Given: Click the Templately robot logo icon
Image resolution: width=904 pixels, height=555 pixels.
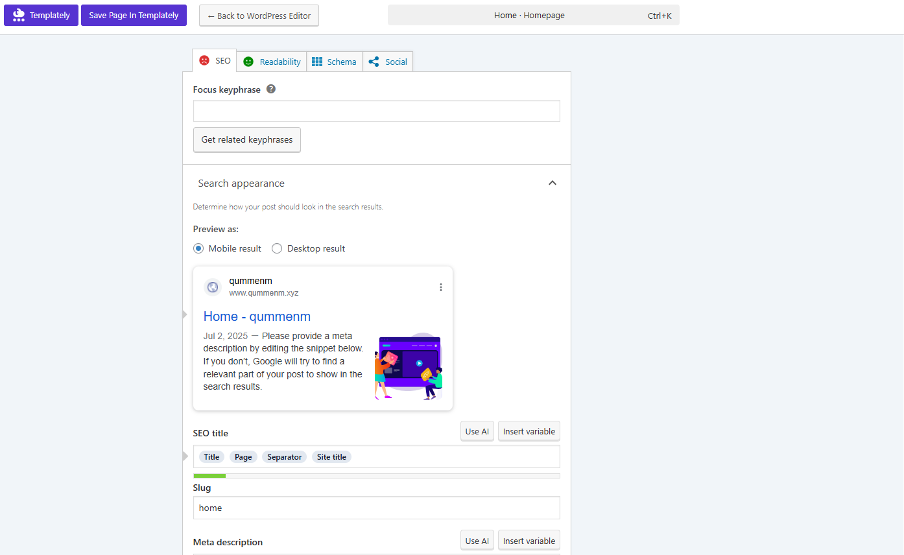Looking at the screenshot, I should 18,14.
